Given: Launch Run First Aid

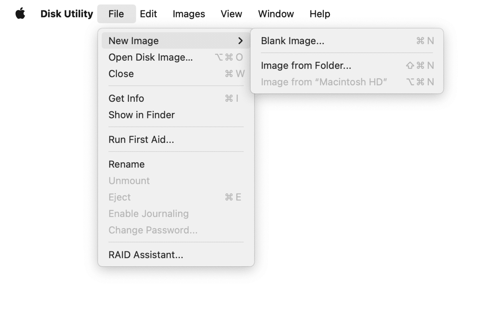Looking at the screenshot, I should [x=141, y=140].
